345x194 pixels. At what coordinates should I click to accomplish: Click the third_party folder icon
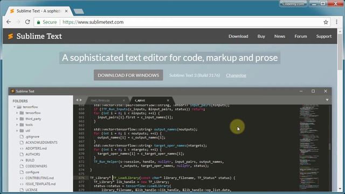[x=22, y=119]
